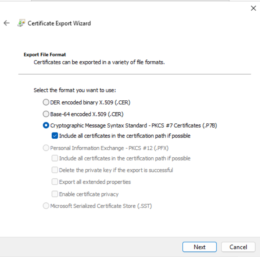The width and height of the screenshot is (260, 257).
Task: Uncheck the enabled Include all certificates checkbox
Action: pyautogui.click(x=55, y=136)
